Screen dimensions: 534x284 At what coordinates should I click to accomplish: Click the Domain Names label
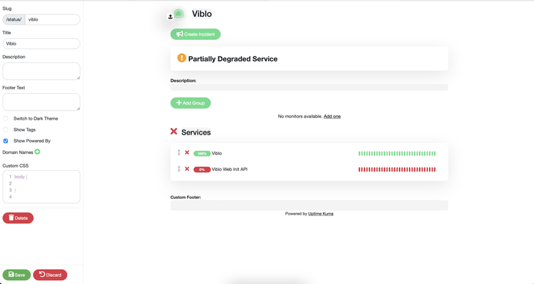click(x=17, y=152)
